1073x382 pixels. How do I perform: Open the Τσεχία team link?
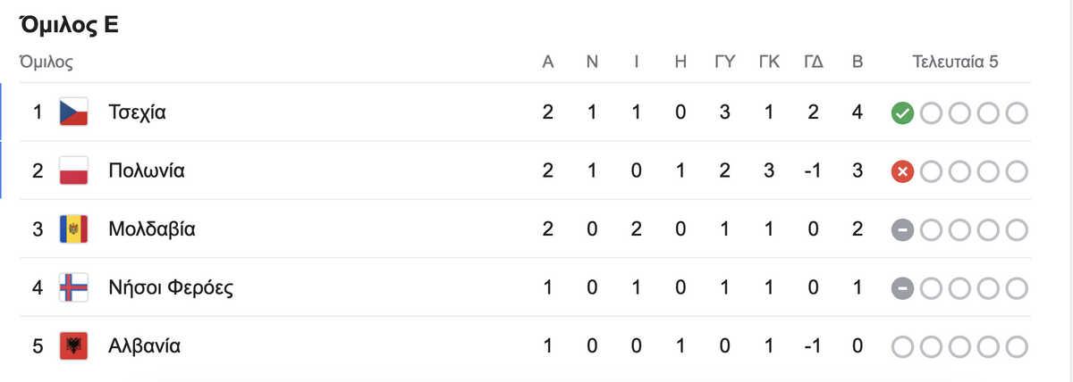[137, 113]
